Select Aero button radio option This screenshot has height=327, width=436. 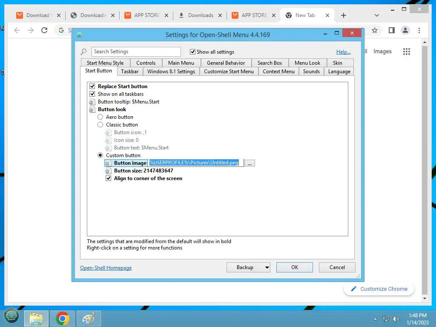pos(100,117)
